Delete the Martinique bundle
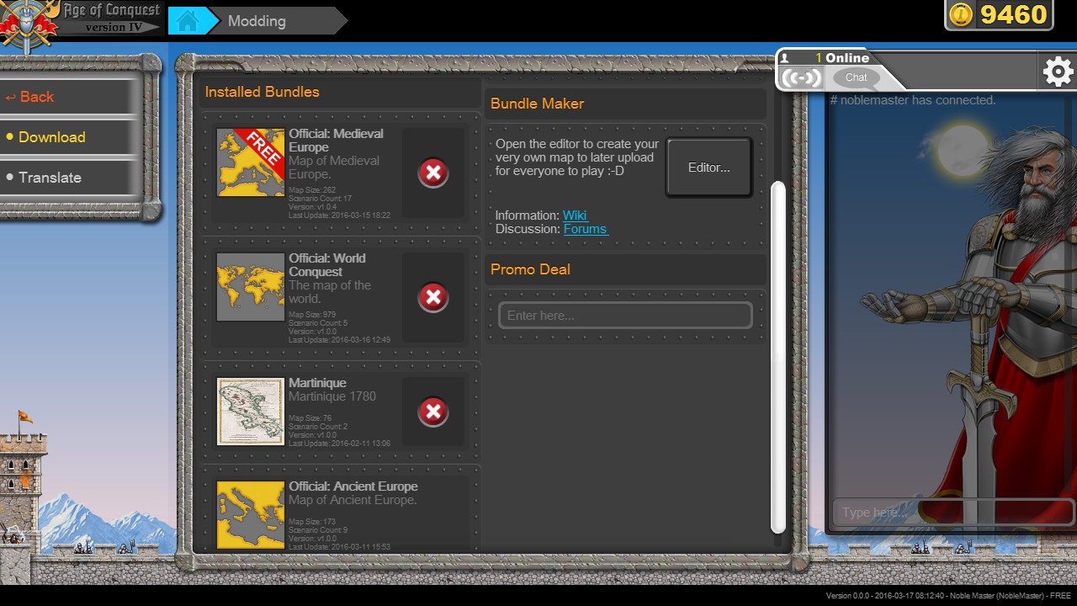 pos(433,412)
